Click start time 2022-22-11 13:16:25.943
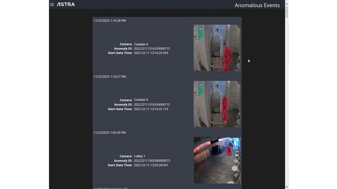Viewport: 337px width, 189px height. pyautogui.click(x=151, y=53)
